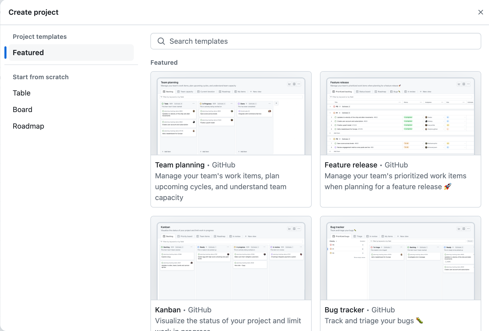Screen dimensions: 489x331
Task: Click the search magnifier icon
Action: point(161,41)
